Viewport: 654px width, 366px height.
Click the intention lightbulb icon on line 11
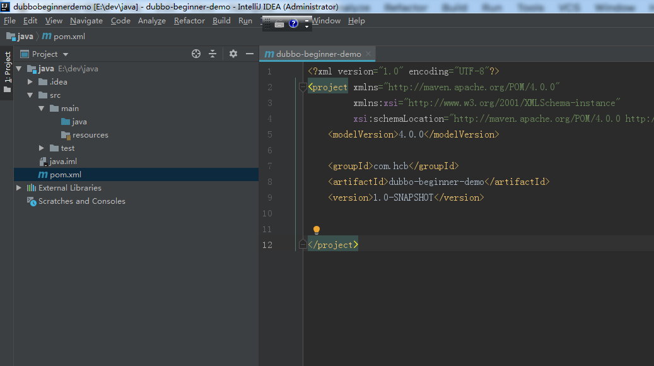(317, 230)
